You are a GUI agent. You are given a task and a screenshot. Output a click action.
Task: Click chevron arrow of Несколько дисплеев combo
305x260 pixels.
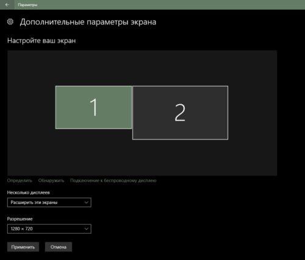tap(87, 202)
